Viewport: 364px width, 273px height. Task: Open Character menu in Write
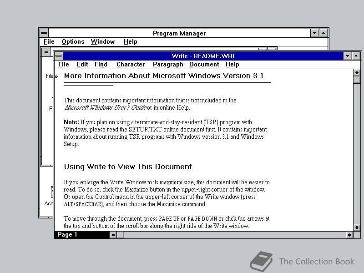tap(131, 64)
